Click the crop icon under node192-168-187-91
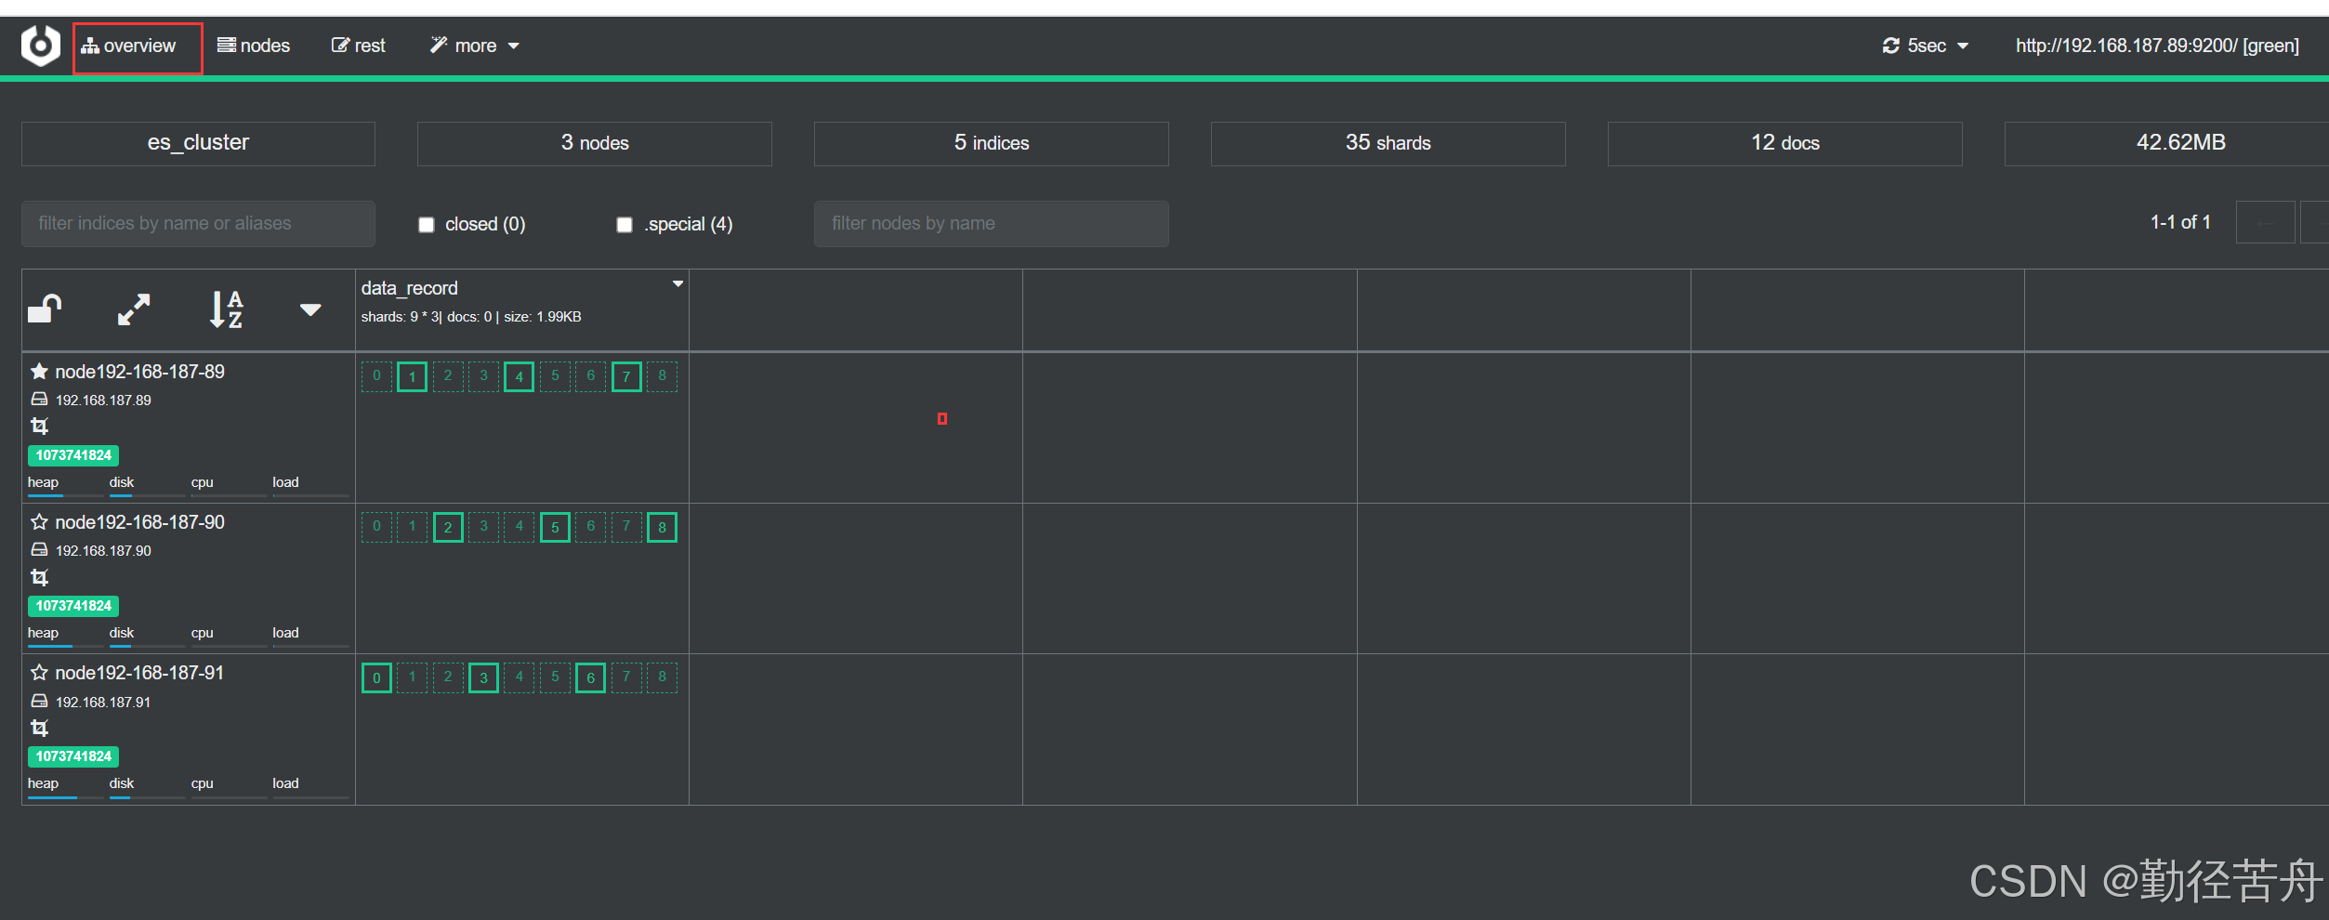Viewport: 2329px width, 920px height. point(39,728)
